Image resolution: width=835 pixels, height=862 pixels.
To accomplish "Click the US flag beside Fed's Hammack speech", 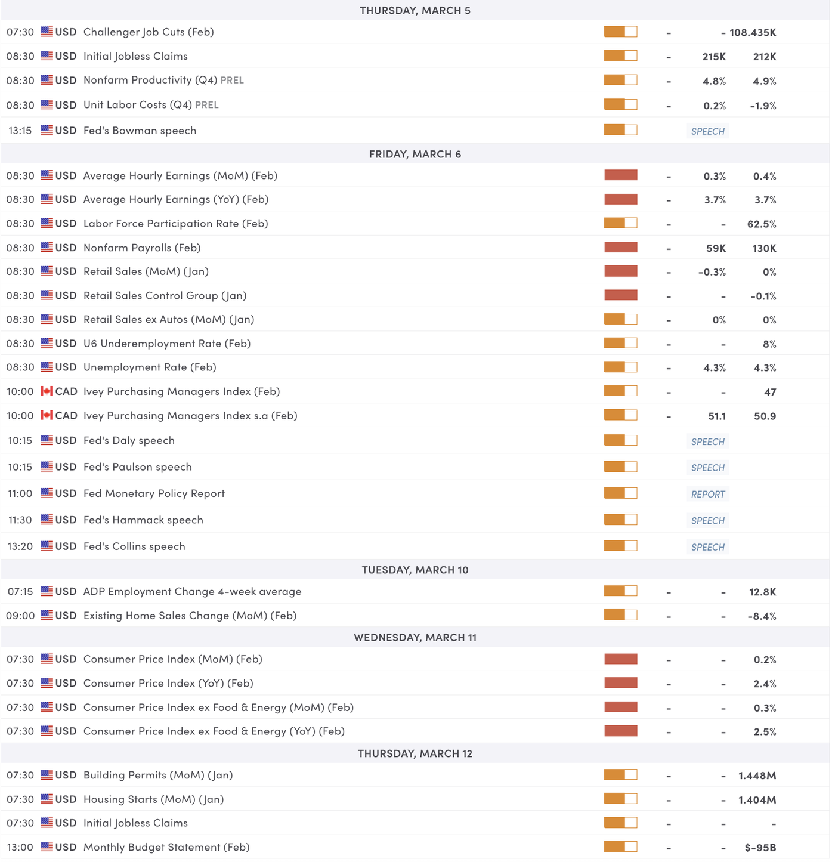I will click(x=47, y=520).
